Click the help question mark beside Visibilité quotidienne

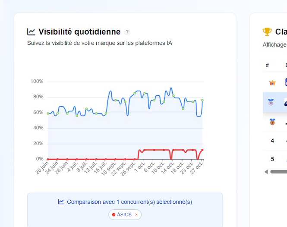tap(127, 32)
